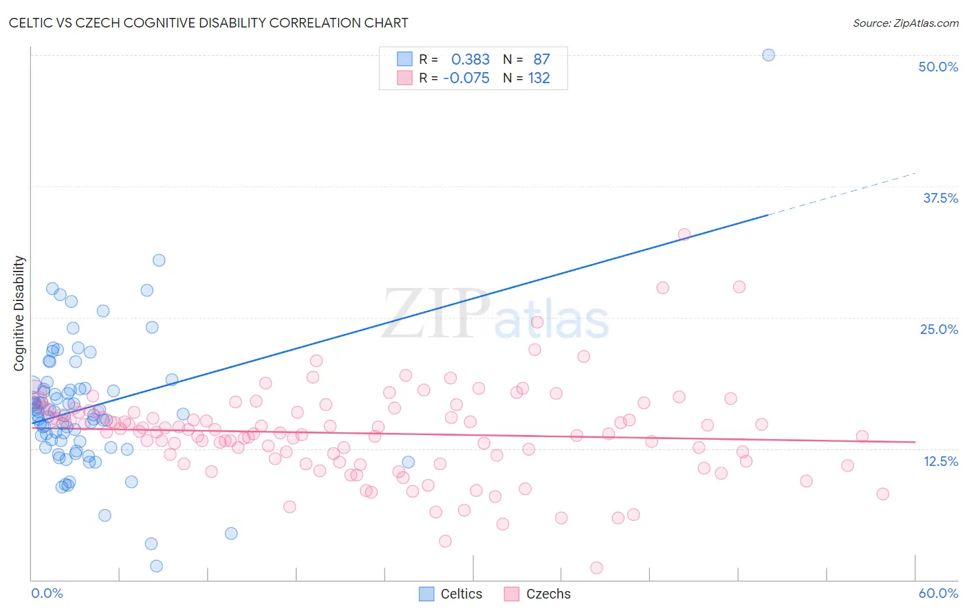Click the 12.5% y-axis tick label
The width and height of the screenshot is (967, 613).
(x=940, y=461)
